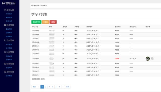
Task: Click card number 37100062
Action: click(36, 42)
